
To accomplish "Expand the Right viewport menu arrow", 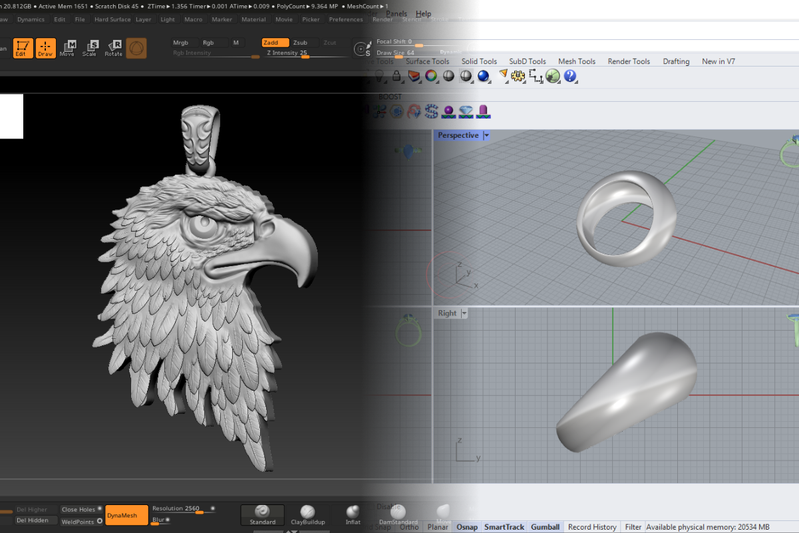I will (x=464, y=313).
